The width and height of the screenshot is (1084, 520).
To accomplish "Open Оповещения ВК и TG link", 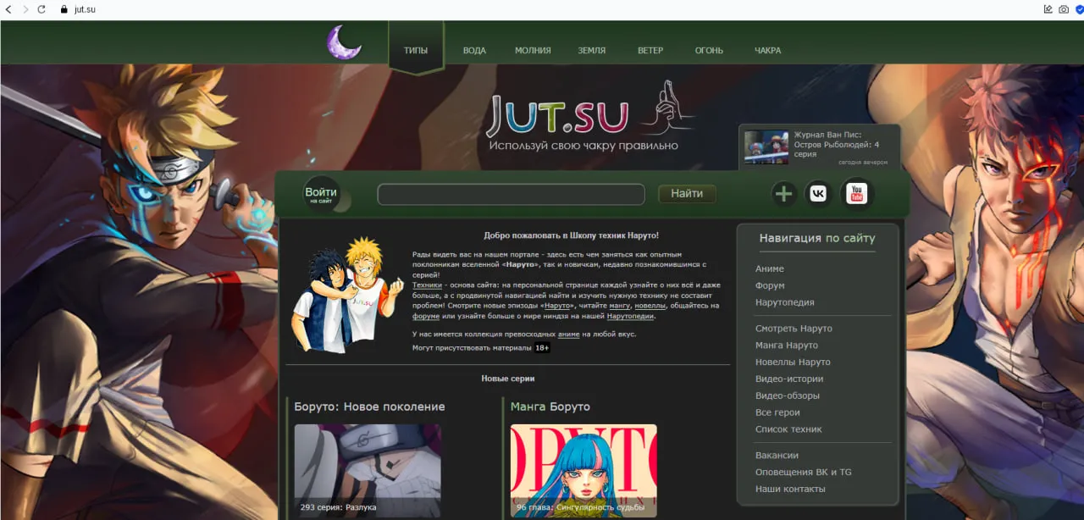I will [804, 472].
